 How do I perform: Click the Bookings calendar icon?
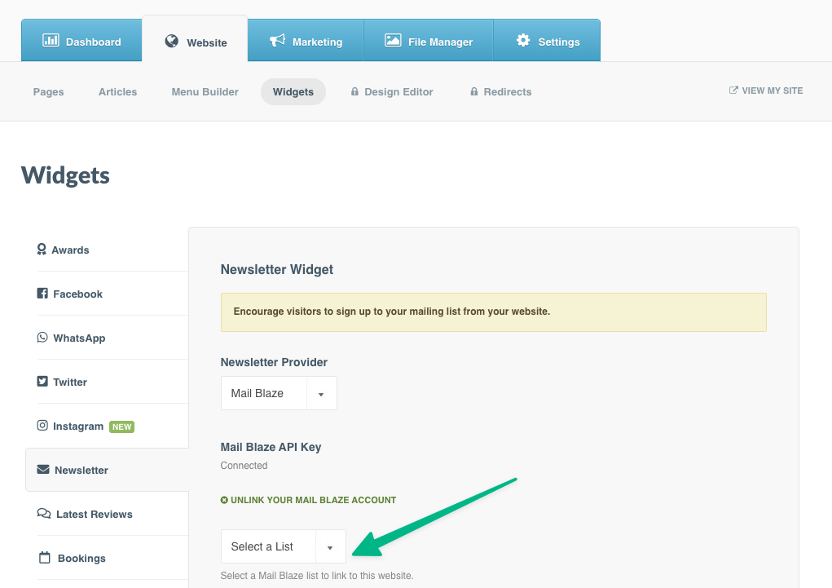[x=45, y=558]
